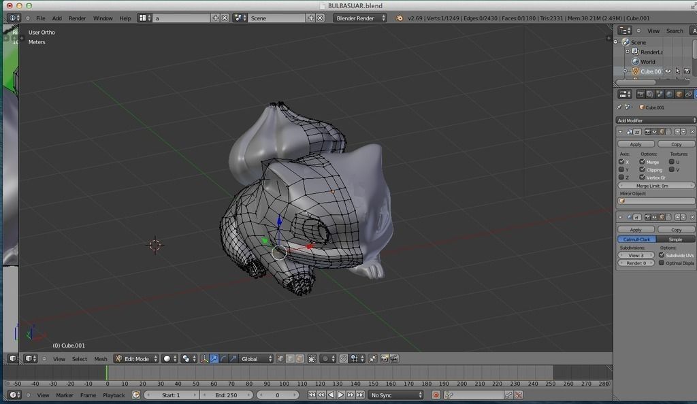The width and height of the screenshot is (697, 404).
Task: Toggle Cube.001 selectability cursor icon in outliner
Action: [x=677, y=71]
